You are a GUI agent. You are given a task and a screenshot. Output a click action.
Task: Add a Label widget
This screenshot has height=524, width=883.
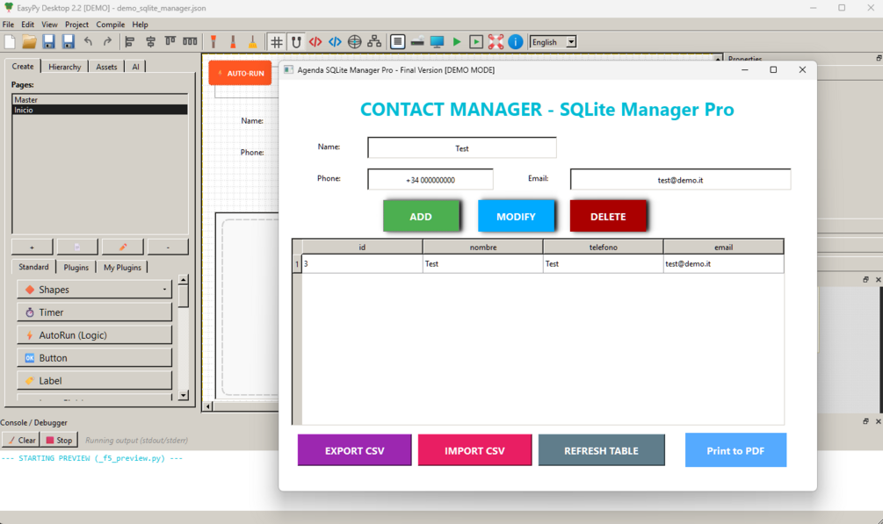pos(95,380)
